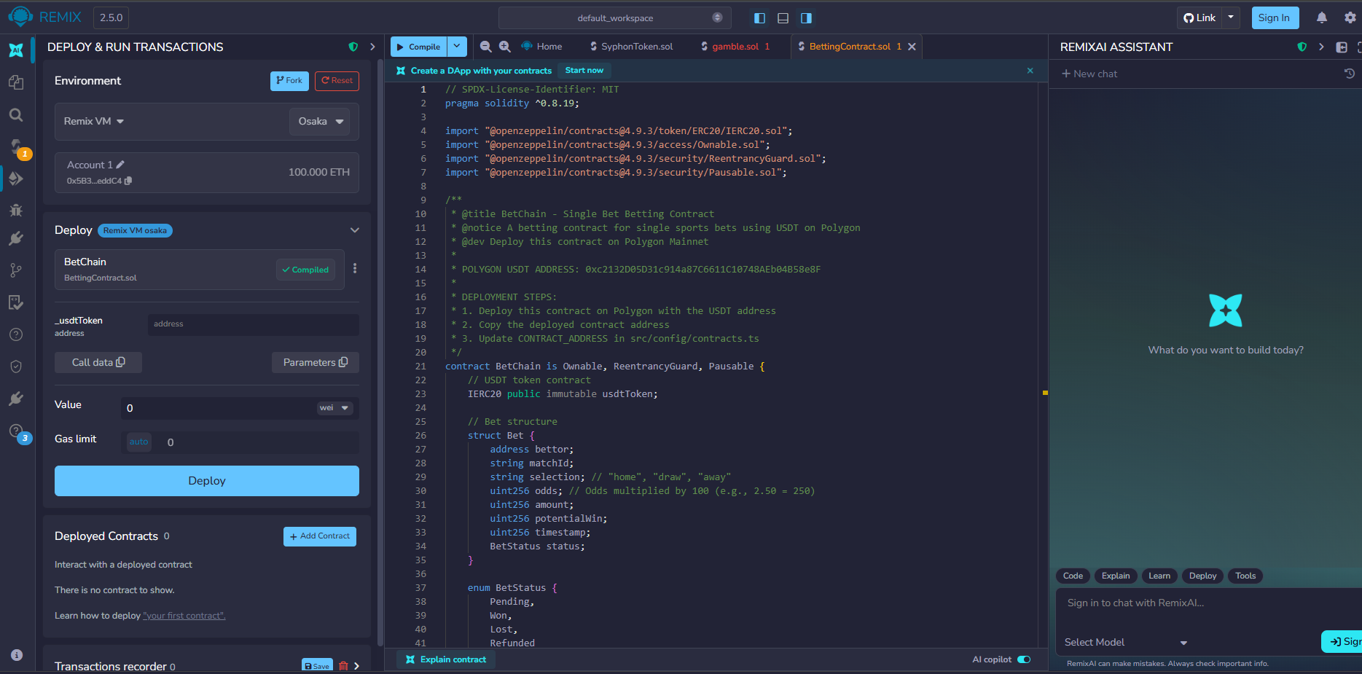Screen dimensions: 1362x674
Task: Switch to gamble.sol tab
Action: click(735, 47)
